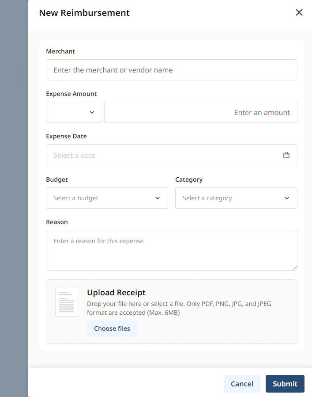Viewport: 312px width, 397px height.
Task: Grab the Reason box resize handle
Action: [295, 268]
